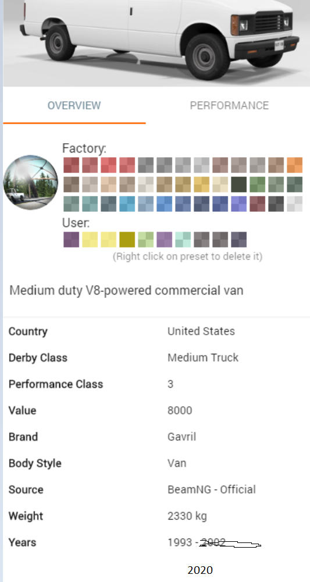Pick the orange factory color swatch

pyautogui.click(x=294, y=165)
